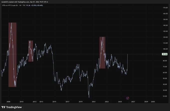Click the 140.00 price axis label
The image size is (170, 111).
click(165, 25)
